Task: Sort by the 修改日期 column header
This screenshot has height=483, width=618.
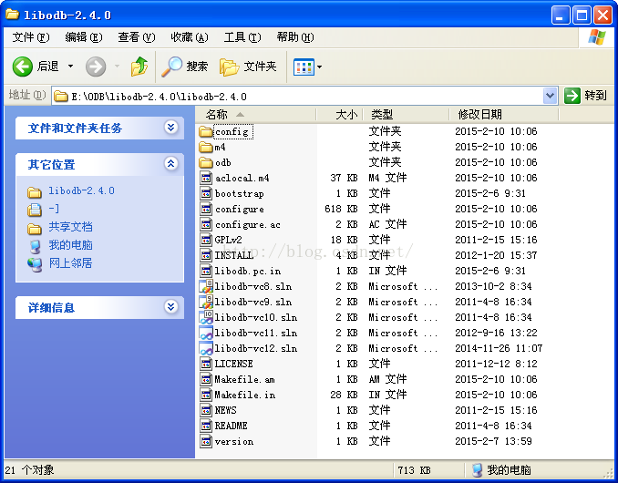Action: click(504, 115)
